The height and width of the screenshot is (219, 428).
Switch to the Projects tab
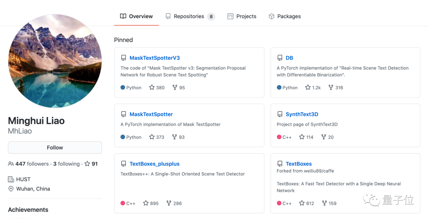pos(242,16)
